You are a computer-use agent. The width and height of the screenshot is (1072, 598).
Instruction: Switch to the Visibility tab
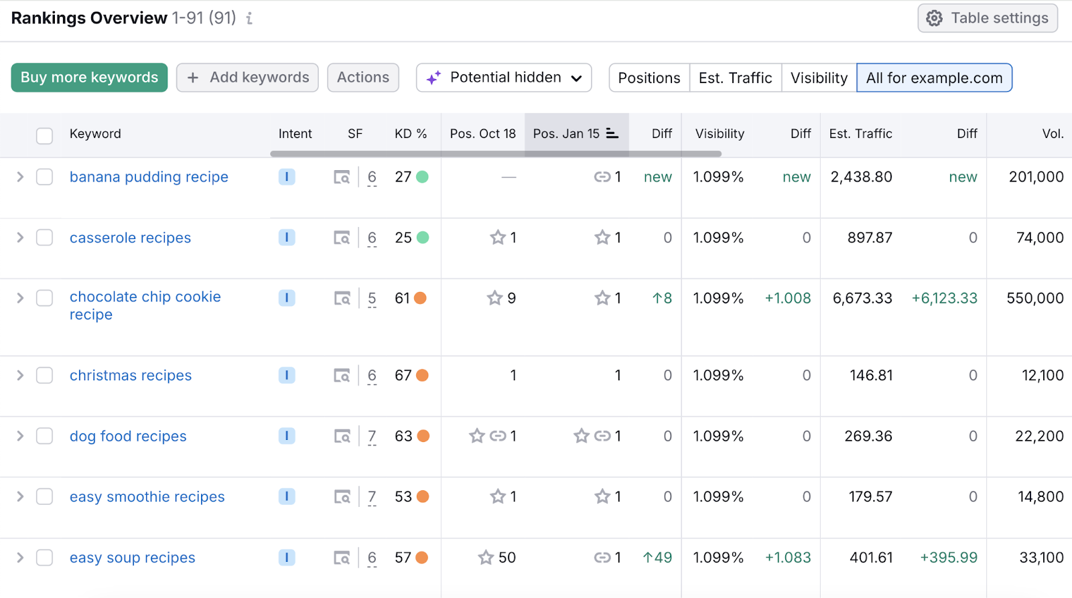[x=819, y=78]
